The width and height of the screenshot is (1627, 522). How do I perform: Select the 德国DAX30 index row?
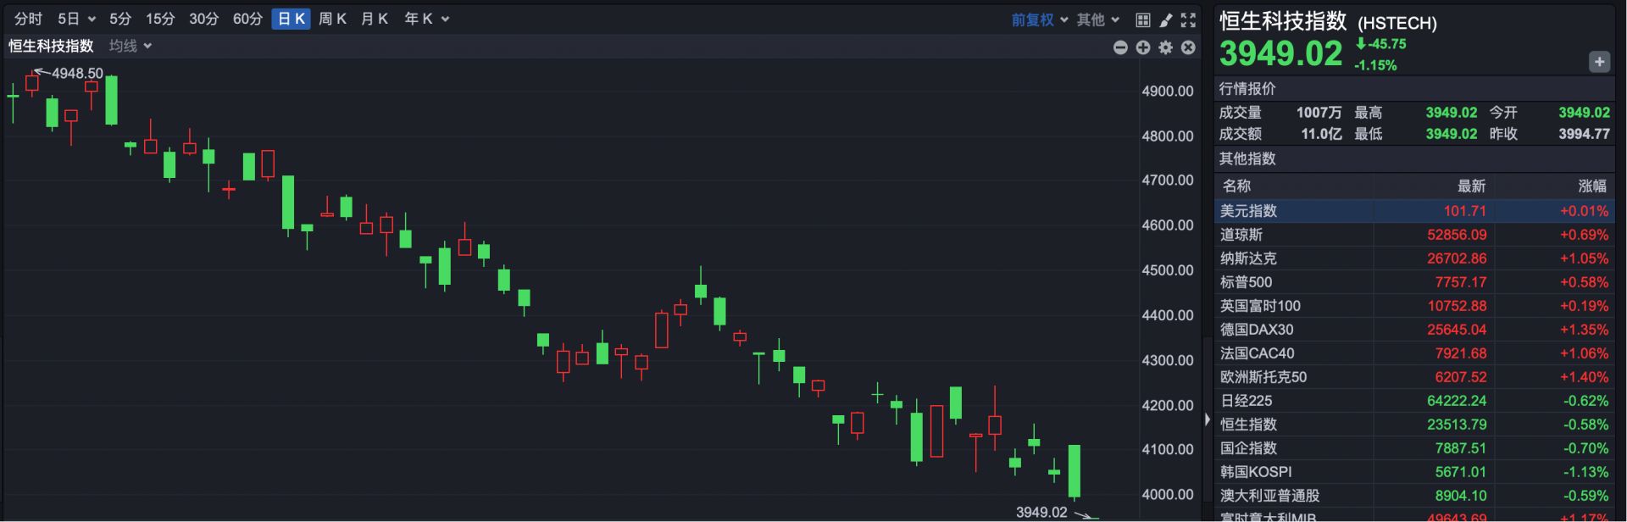point(1414,330)
